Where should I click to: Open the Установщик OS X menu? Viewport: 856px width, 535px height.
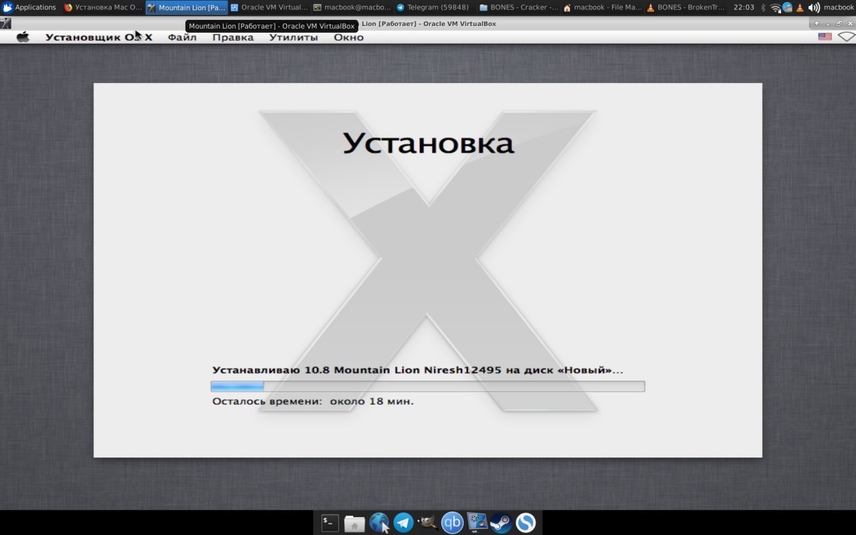click(x=99, y=37)
